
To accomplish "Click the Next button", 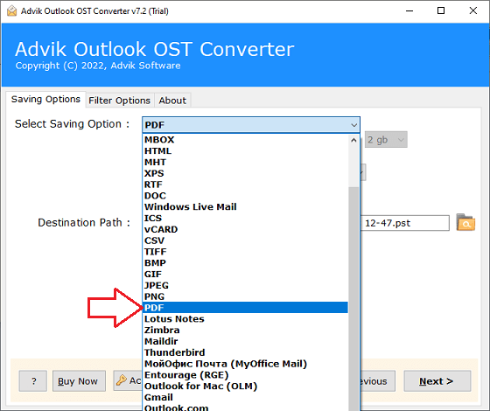I will (437, 381).
